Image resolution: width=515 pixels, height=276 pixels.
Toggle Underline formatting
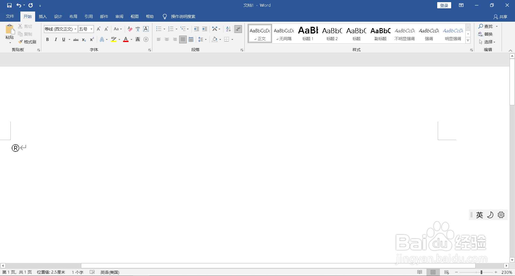click(64, 39)
